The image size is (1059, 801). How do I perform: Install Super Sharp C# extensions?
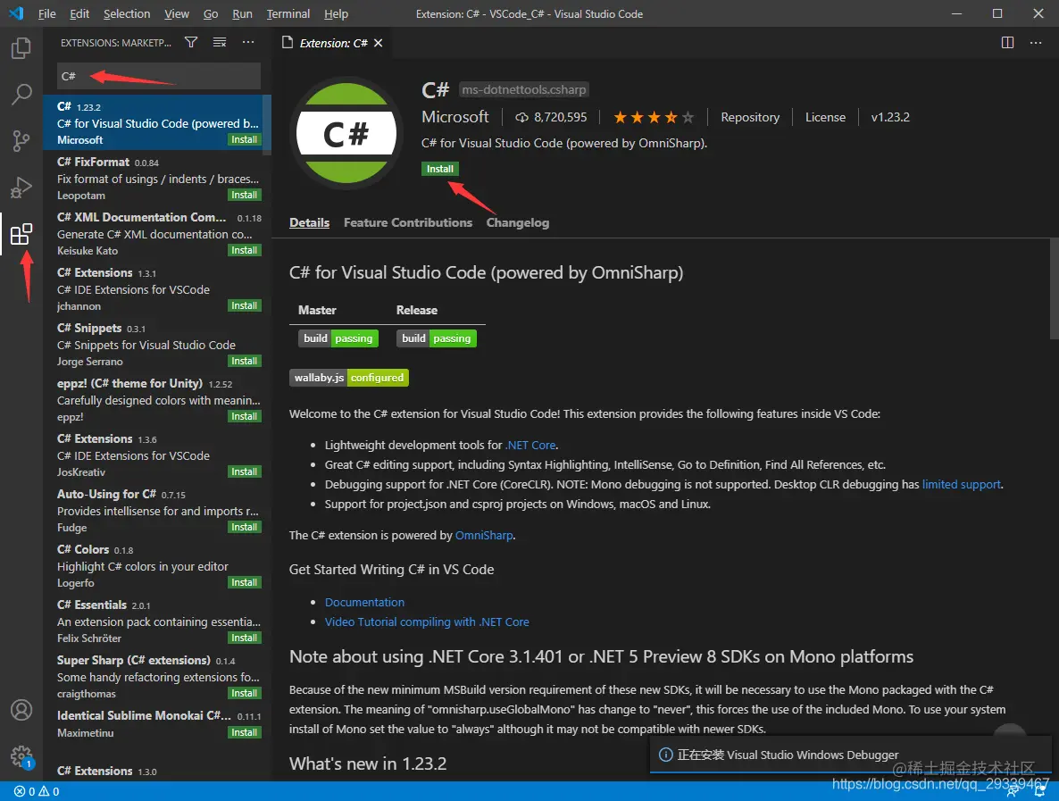click(x=244, y=694)
